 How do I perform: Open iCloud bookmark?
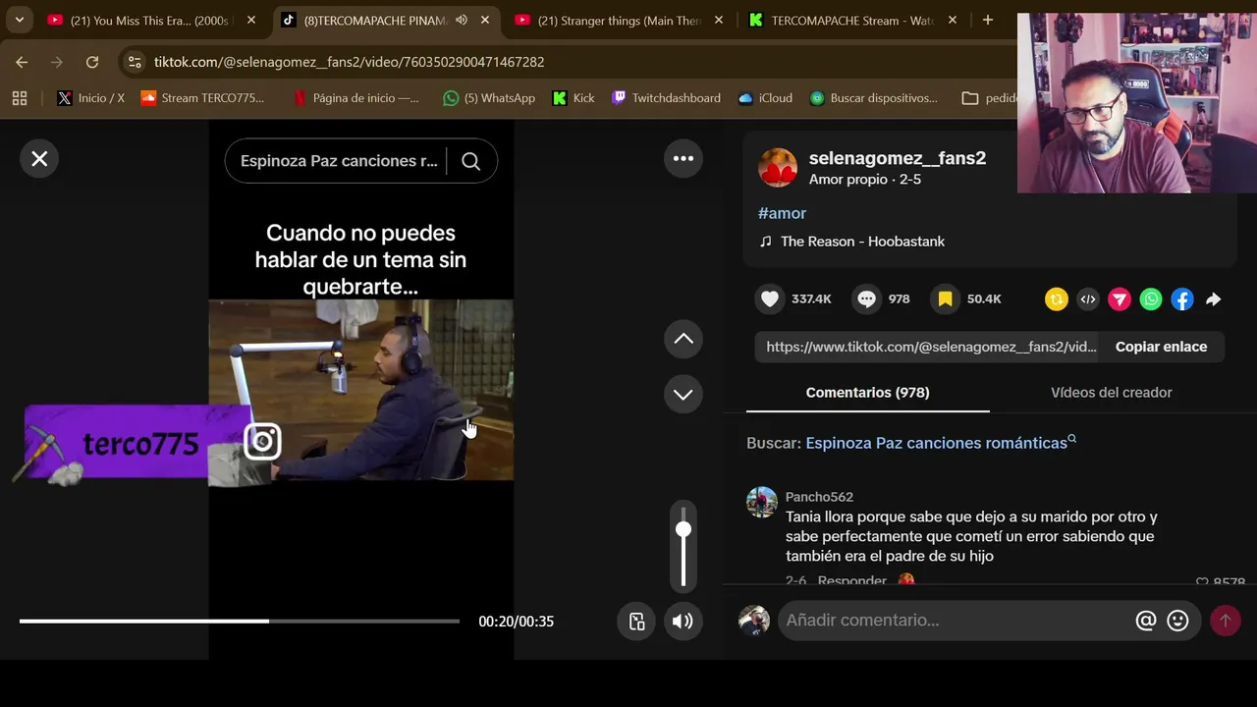tap(765, 98)
